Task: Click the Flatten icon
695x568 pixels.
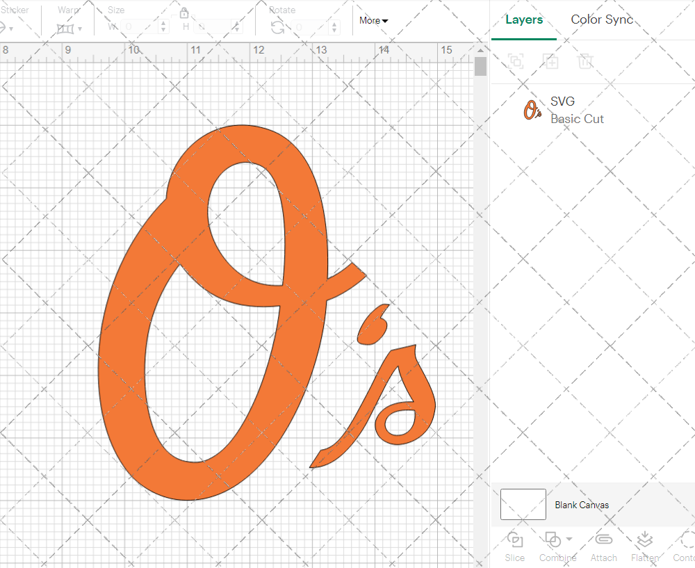Action: click(x=644, y=539)
